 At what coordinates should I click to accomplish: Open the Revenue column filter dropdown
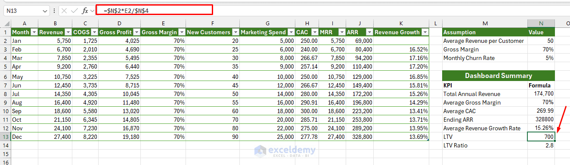pyautogui.click(x=68, y=32)
